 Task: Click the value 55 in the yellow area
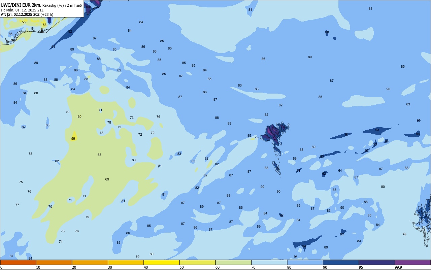24,22
